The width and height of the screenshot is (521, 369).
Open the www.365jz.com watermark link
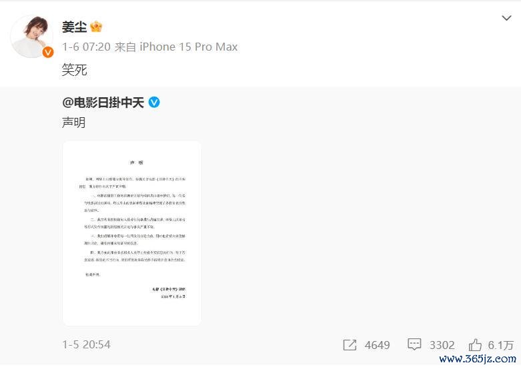[478, 359]
